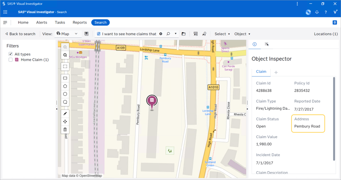Click the A1010 road label on map
The width and height of the screenshot is (341, 180).
[x=213, y=87]
